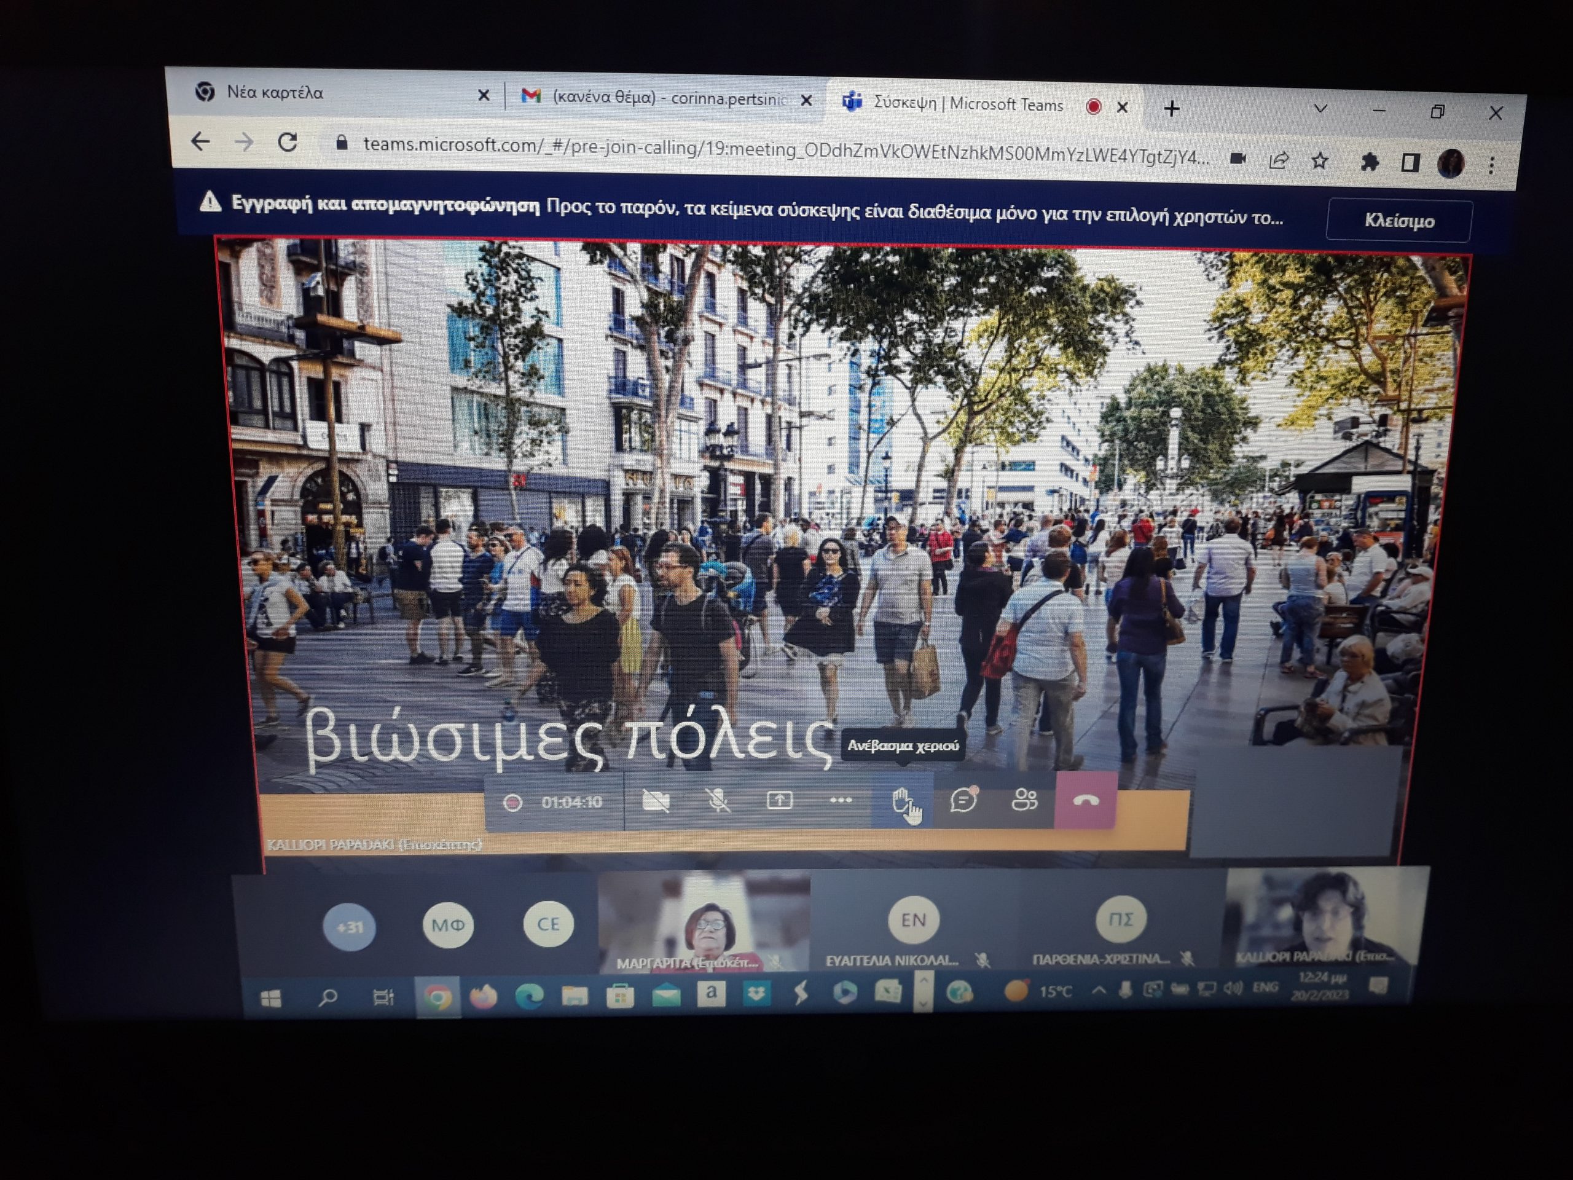Click the address bar with the Teams URL
Screen dimensions: 1573x1180
(786, 150)
